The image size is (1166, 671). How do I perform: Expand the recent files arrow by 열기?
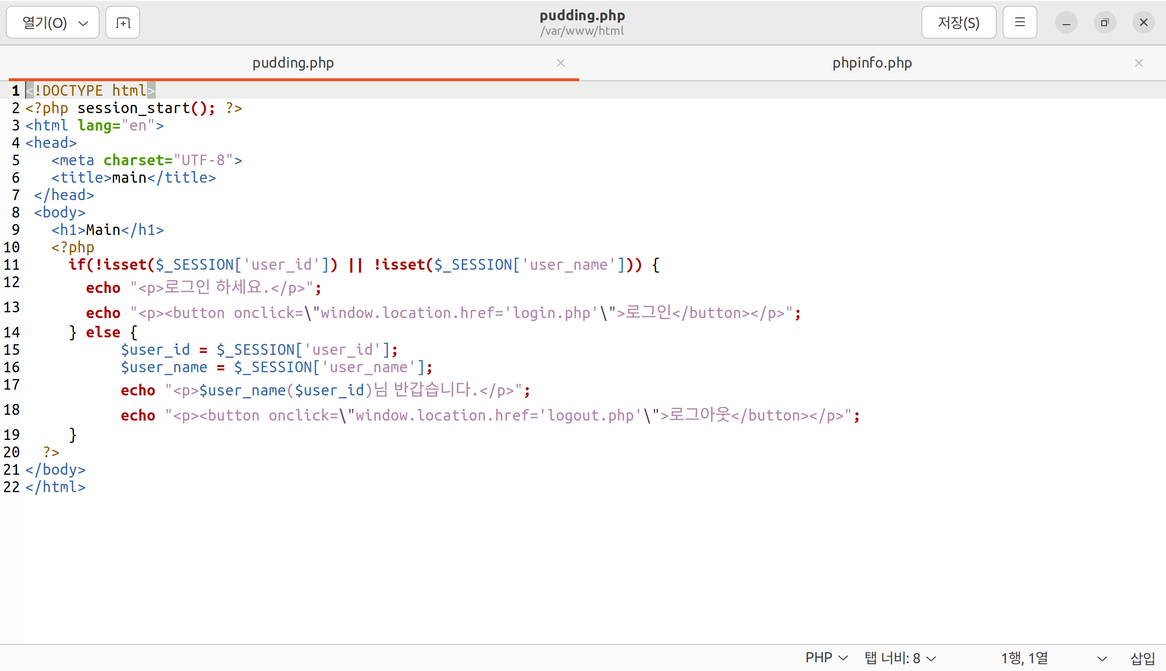(x=83, y=23)
